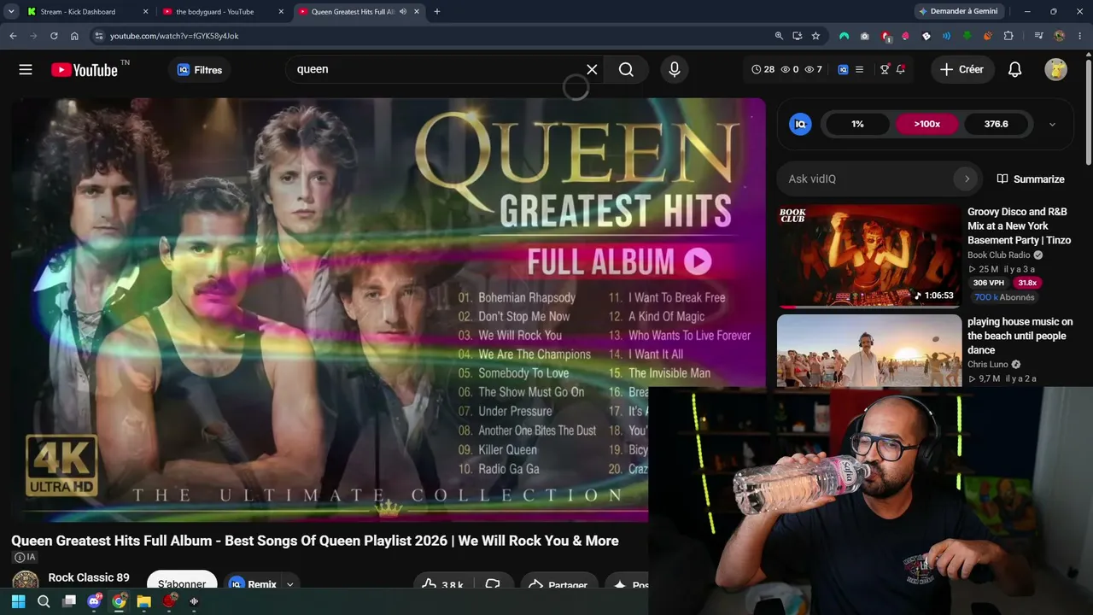Click the Partager share button
Screen dimensions: 1093x615
(558, 585)
